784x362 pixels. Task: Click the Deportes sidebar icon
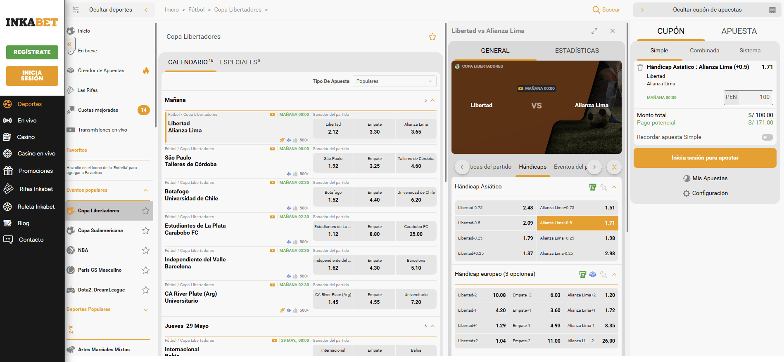(x=7, y=104)
